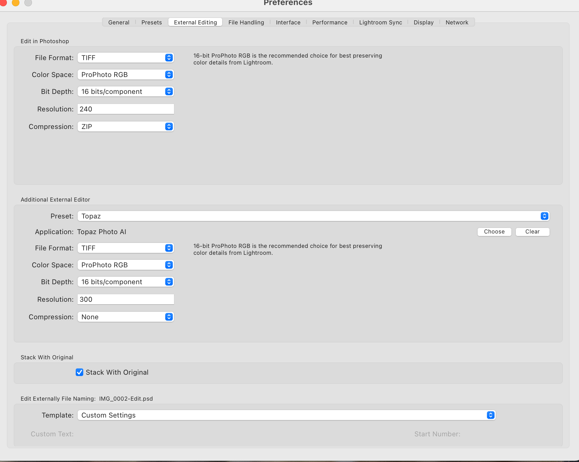Clear the Topaz Photo AI application

(x=532, y=232)
